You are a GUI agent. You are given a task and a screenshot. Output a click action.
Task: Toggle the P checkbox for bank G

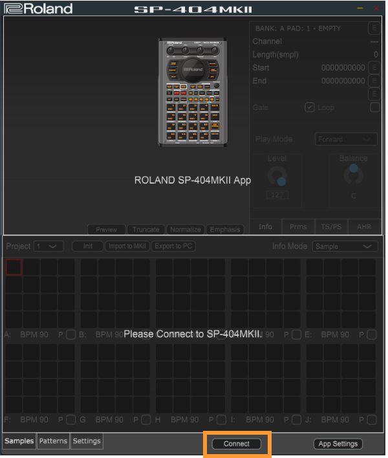click(x=146, y=420)
